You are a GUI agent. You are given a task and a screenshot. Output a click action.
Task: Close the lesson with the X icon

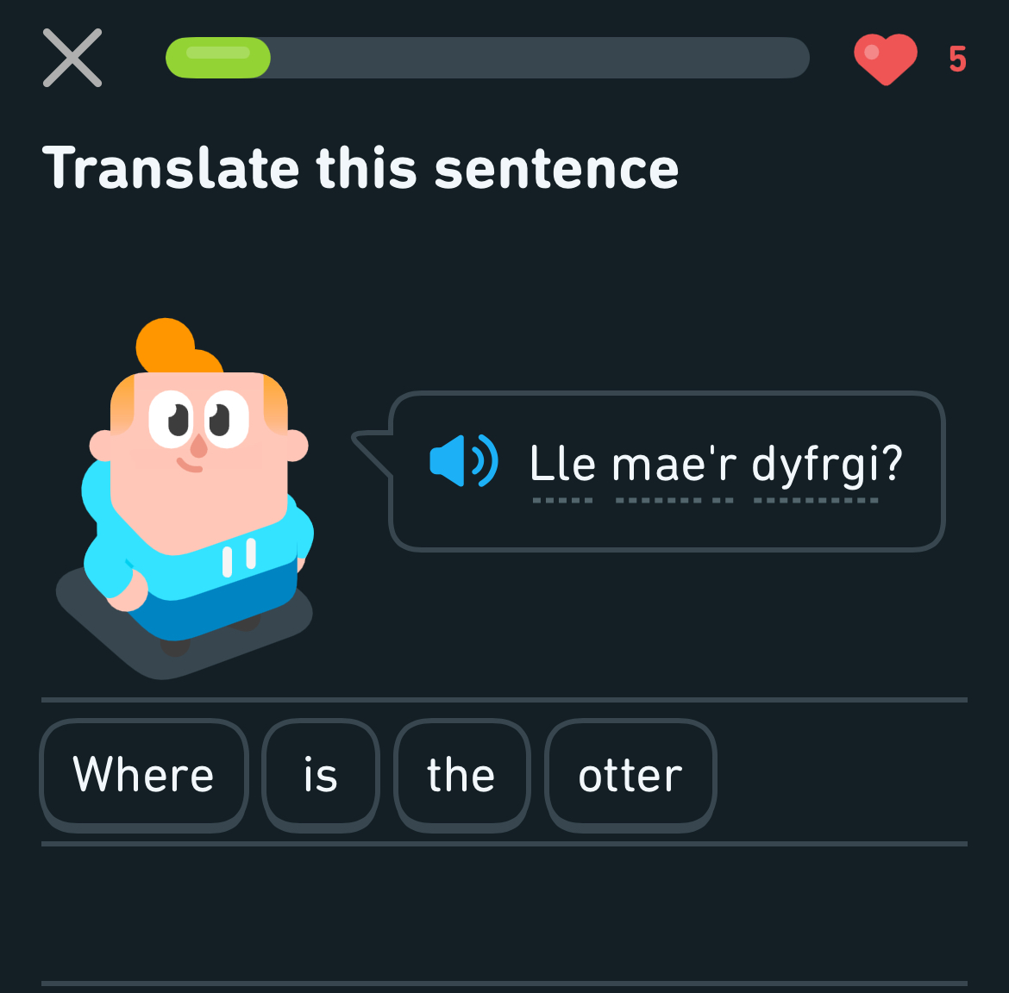point(72,58)
